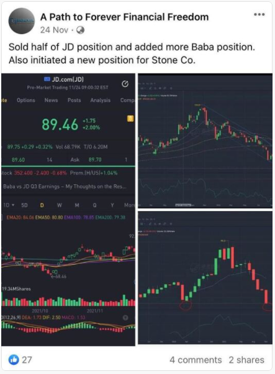The width and height of the screenshot is (275, 374).
Task: Open the three-dot post options menu
Action: tap(259, 14)
